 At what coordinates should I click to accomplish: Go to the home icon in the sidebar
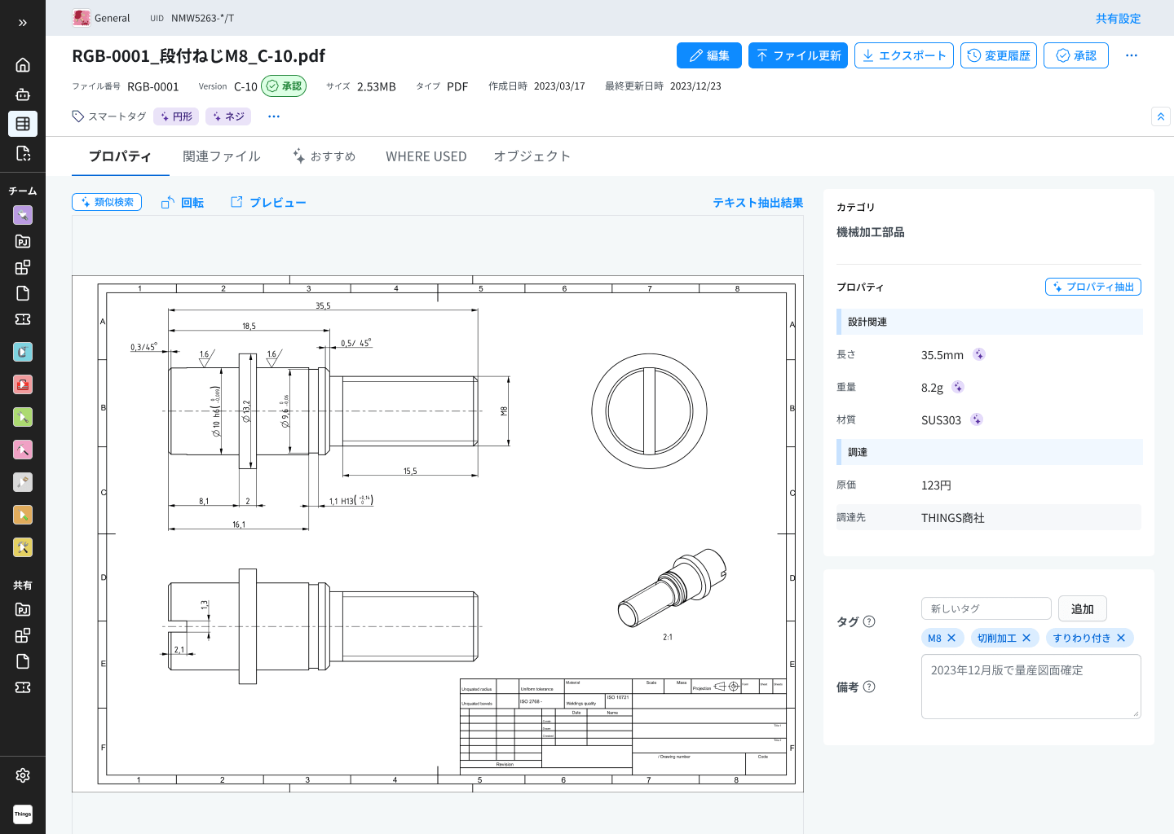click(23, 65)
